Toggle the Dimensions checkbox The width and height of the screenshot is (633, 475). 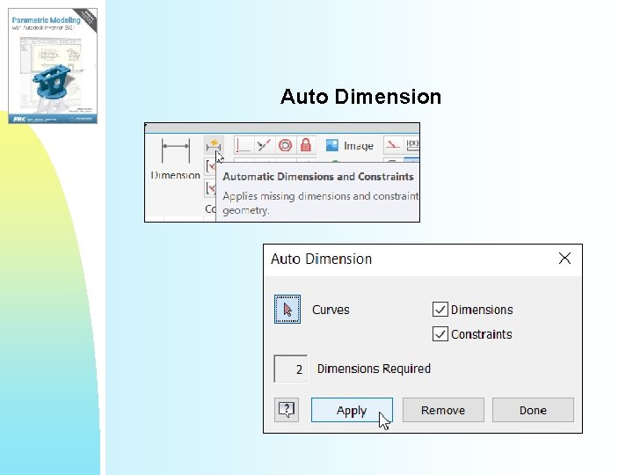point(440,310)
